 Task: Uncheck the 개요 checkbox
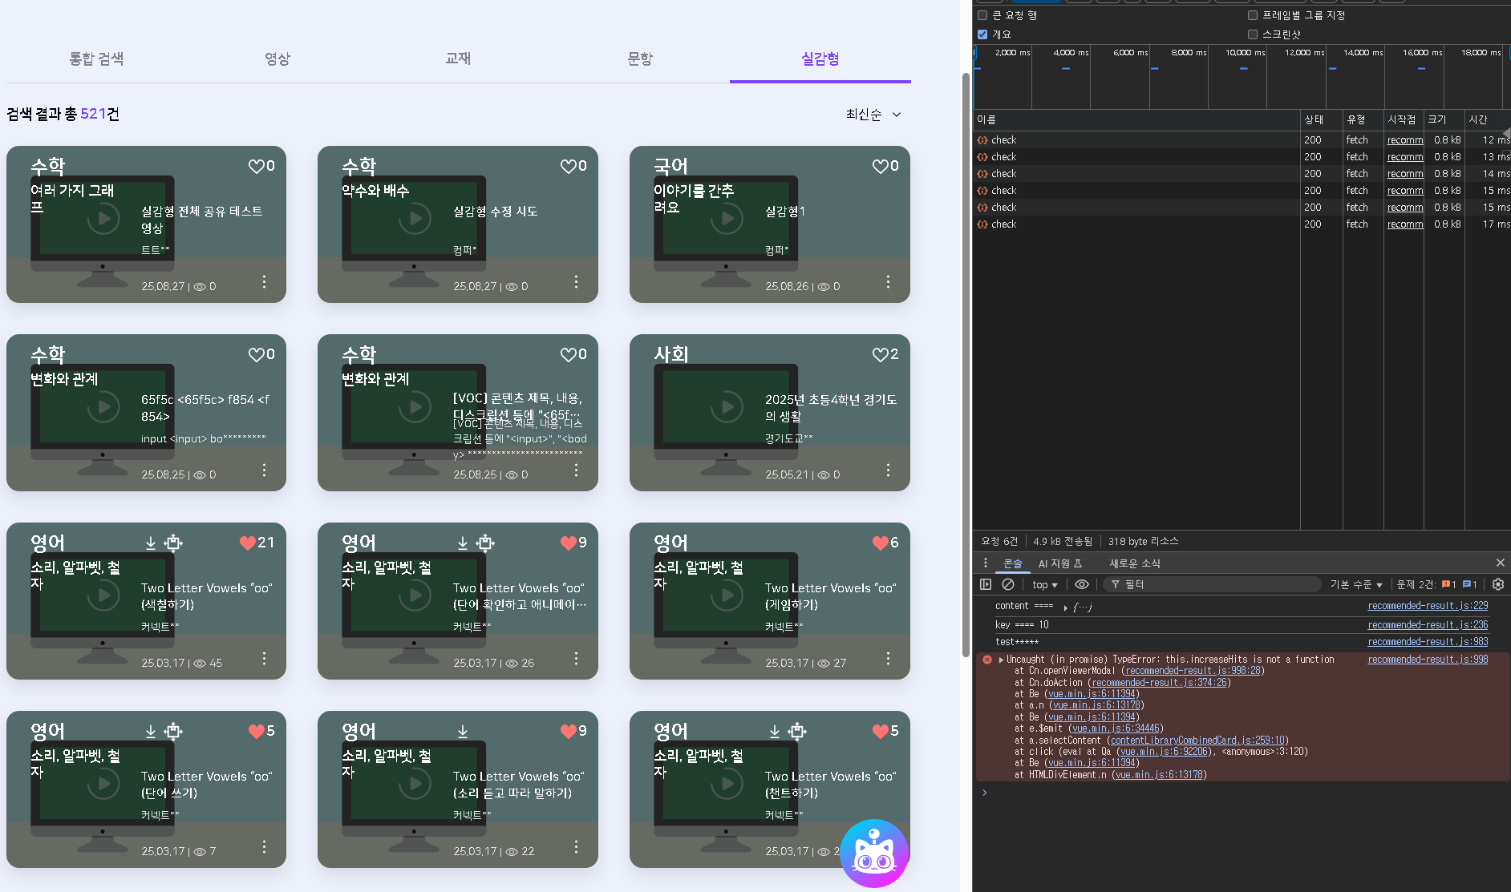pyautogui.click(x=982, y=34)
